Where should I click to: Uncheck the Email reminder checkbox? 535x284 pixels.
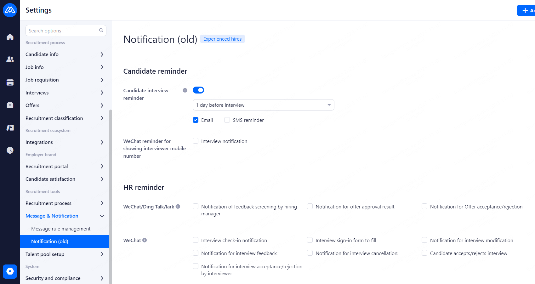point(196,120)
